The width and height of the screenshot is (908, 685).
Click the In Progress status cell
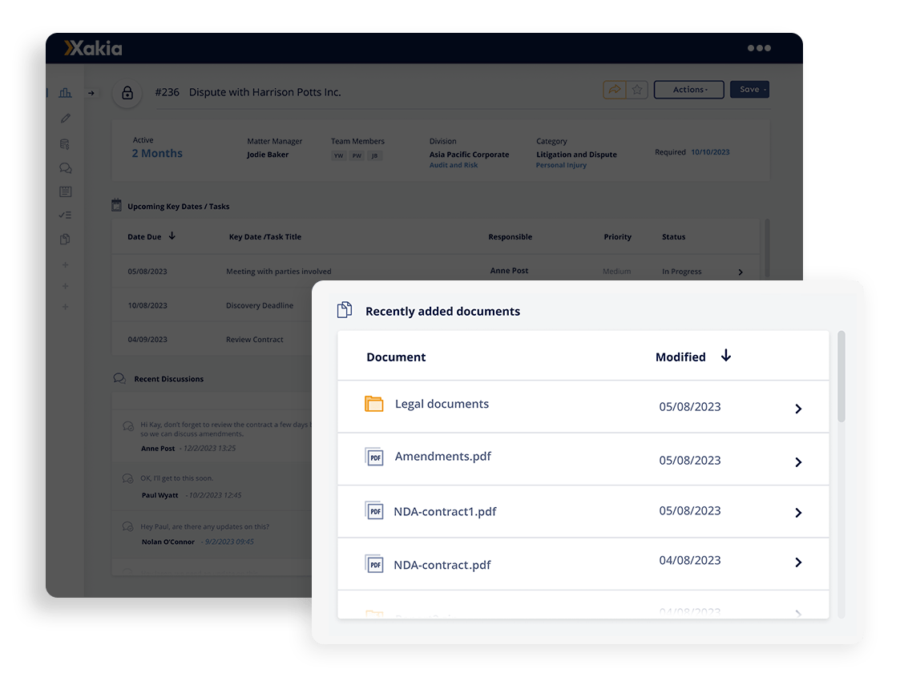click(x=681, y=272)
